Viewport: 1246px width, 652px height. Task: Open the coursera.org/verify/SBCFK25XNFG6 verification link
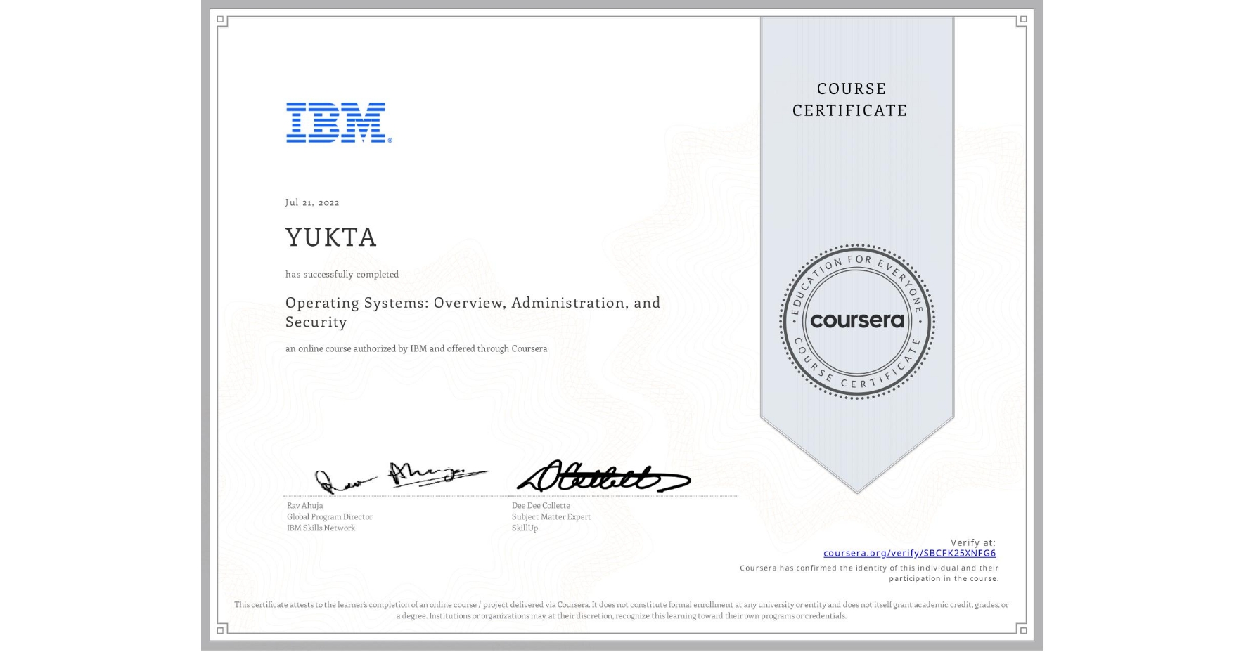tap(908, 554)
